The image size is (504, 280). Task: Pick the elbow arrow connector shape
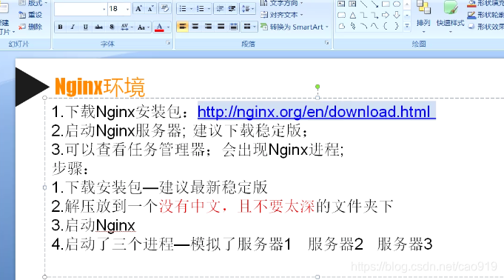[374, 15]
